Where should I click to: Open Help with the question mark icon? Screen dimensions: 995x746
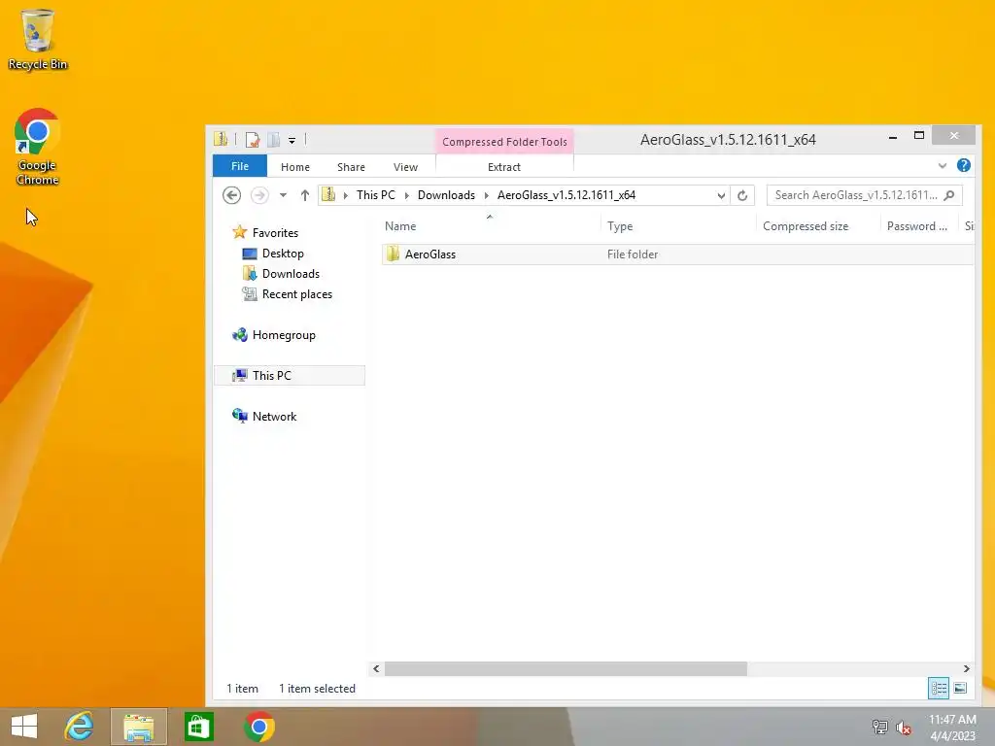click(963, 165)
